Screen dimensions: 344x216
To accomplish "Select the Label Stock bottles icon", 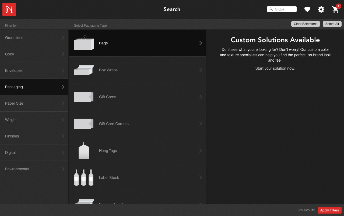I will (84, 177).
